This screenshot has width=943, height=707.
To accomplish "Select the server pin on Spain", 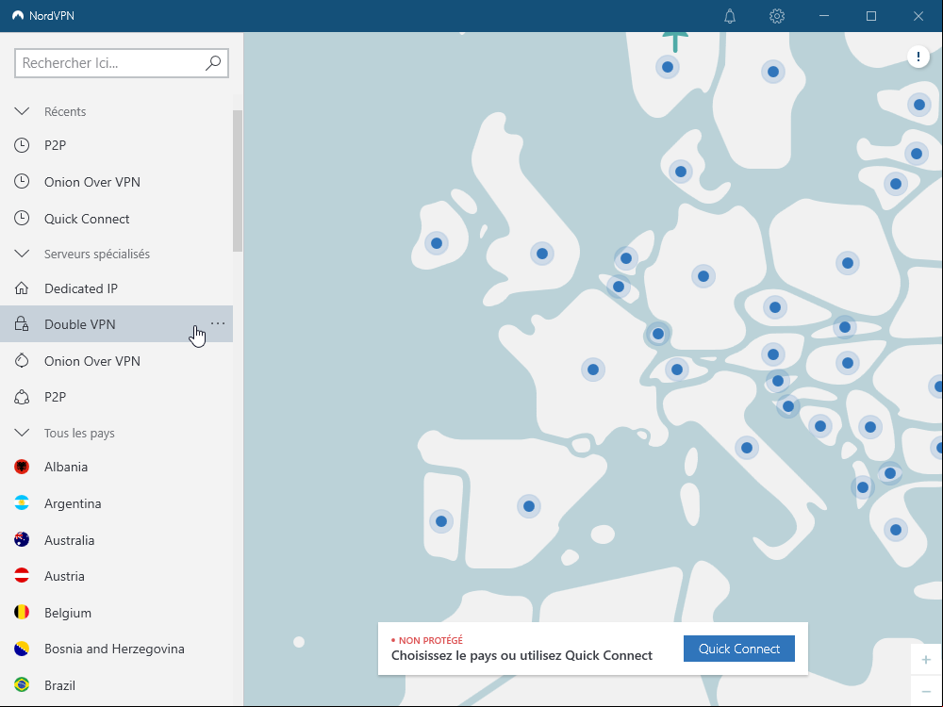I will coord(529,506).
